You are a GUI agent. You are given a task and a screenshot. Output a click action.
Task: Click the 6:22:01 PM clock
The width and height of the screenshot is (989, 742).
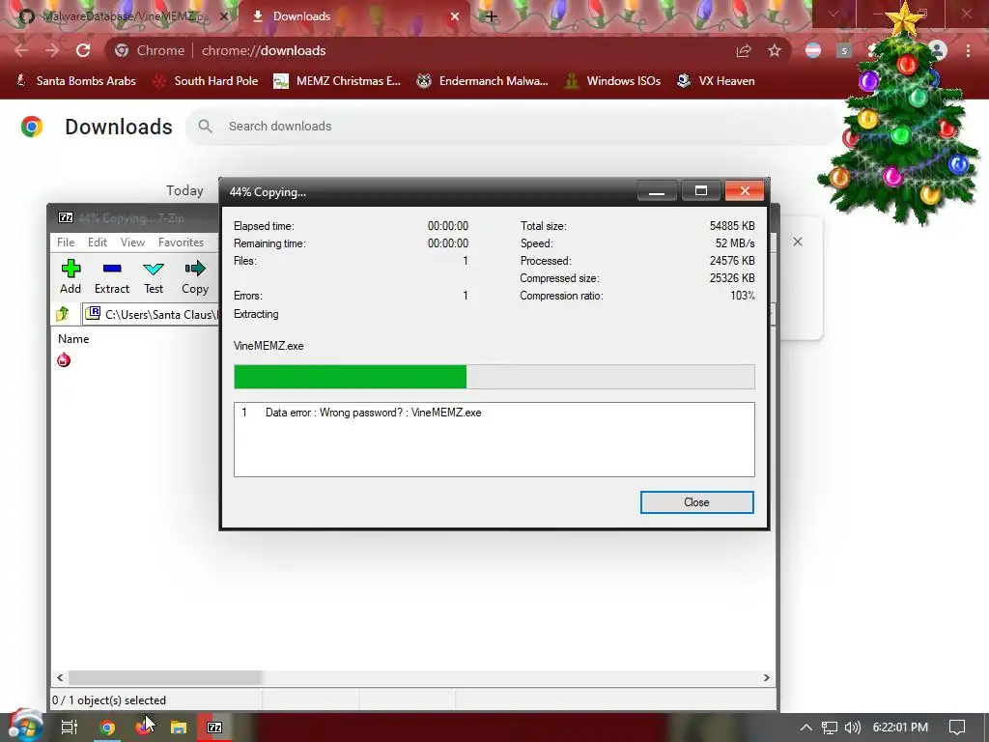[x=900, y=728]
